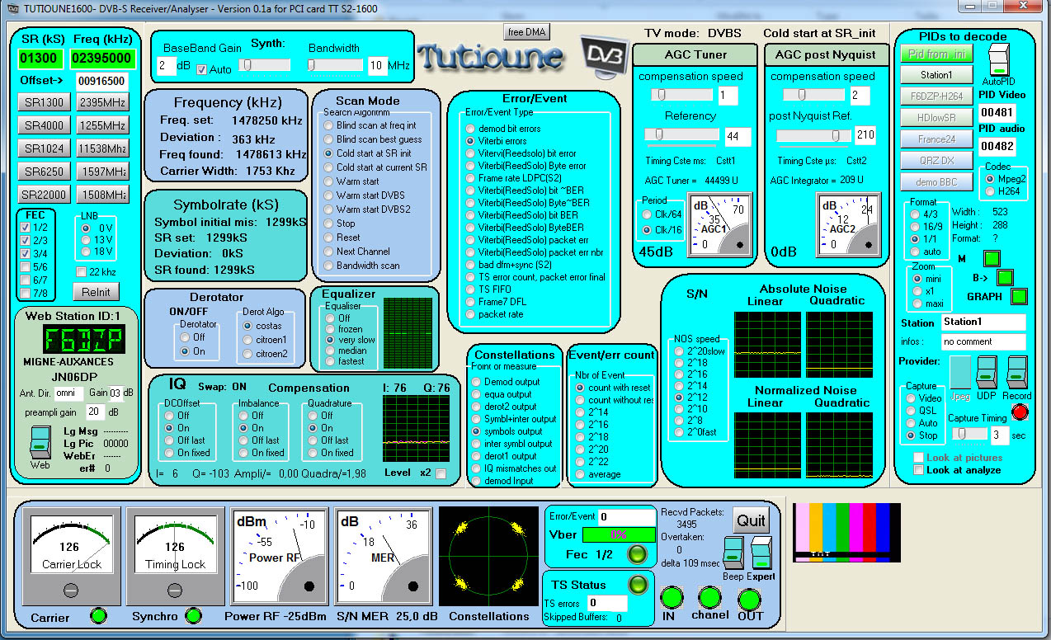Image resolution: width=1051 pixels, height=640 pixels.
Task: Click the Quit button
Action: (751, 520)
